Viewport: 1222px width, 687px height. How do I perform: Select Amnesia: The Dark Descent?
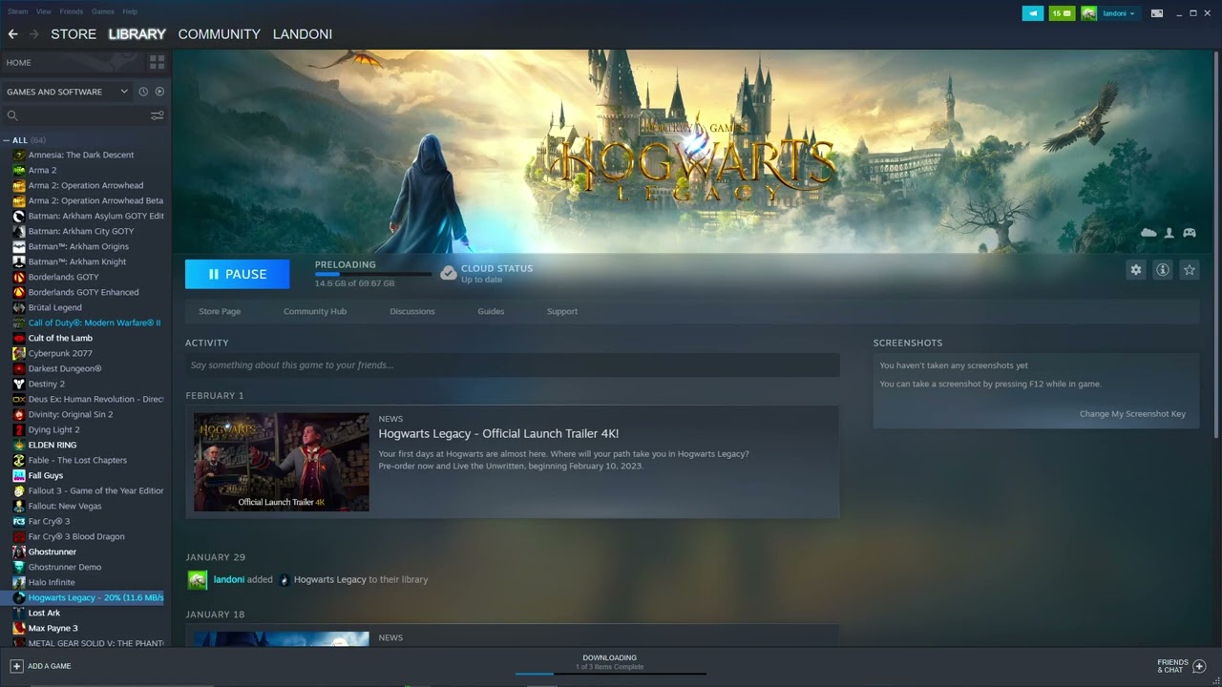click(x=81, y=155)
